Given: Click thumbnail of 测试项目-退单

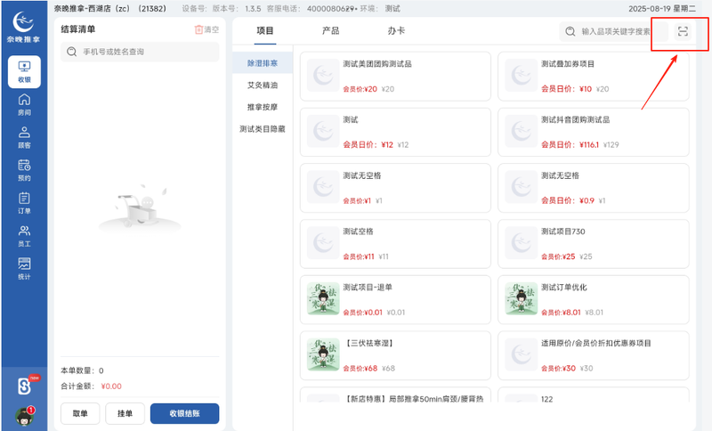Looking at the screenshot, I should tap(323, 299).
